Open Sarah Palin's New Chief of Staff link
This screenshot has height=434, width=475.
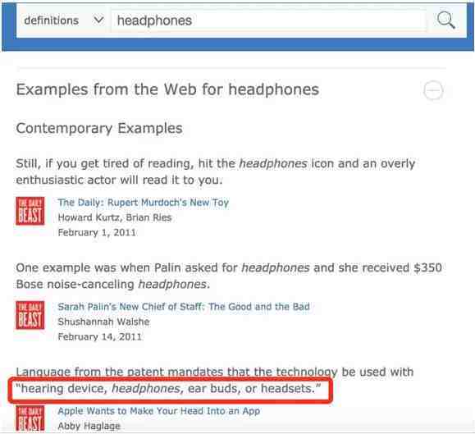[x=184, y=307]
